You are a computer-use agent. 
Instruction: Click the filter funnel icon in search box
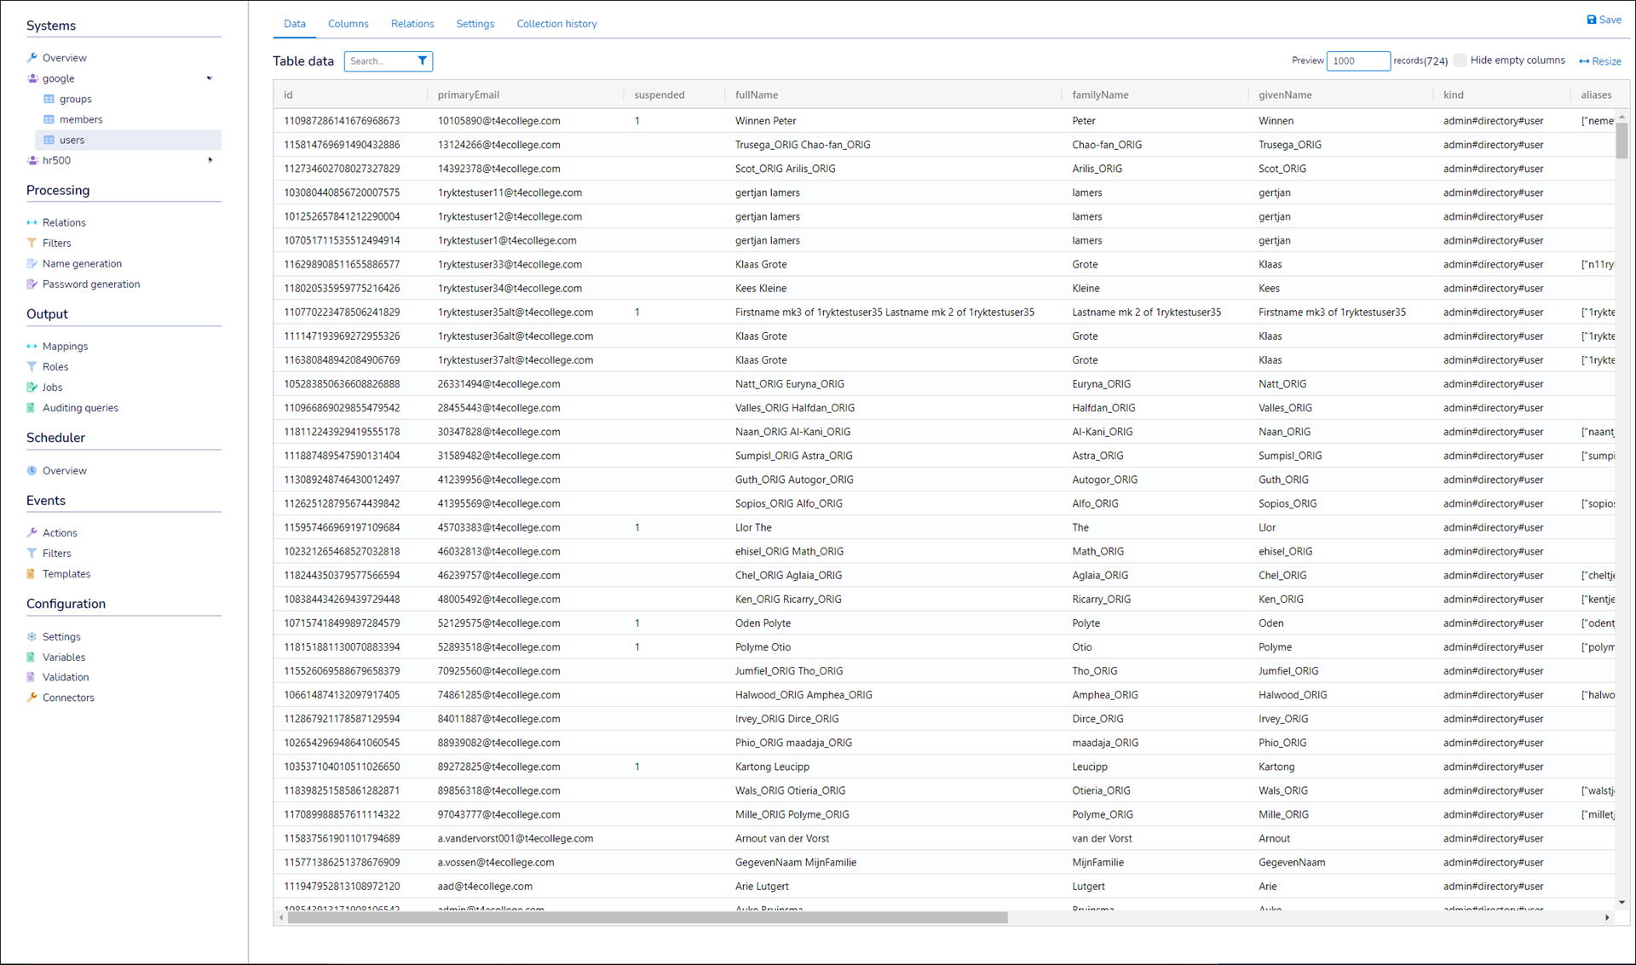tap(422, 60)
